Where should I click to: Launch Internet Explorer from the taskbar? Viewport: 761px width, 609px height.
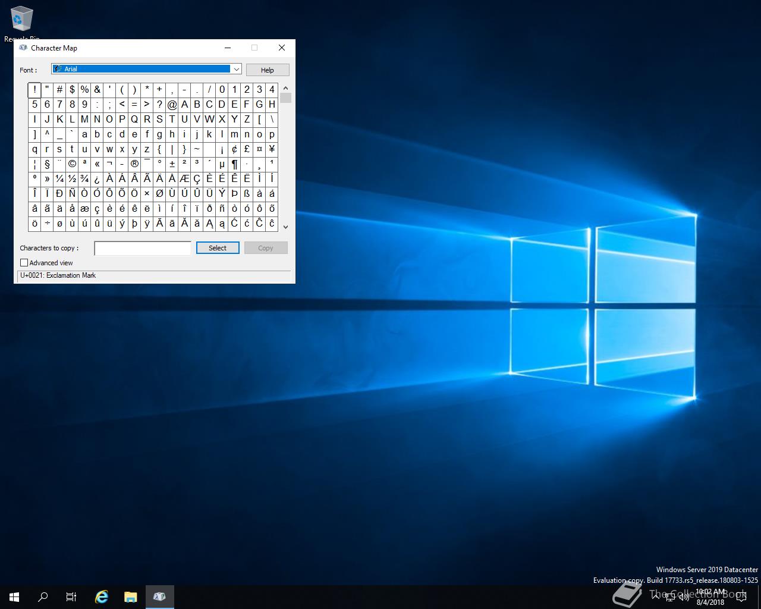pyautogui.click(x=102, y=597)
